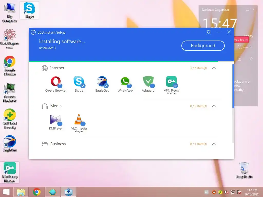The width and height of the screenshot is (263, 197).
Task: Click the Media category heading
Action: (56, 106)
